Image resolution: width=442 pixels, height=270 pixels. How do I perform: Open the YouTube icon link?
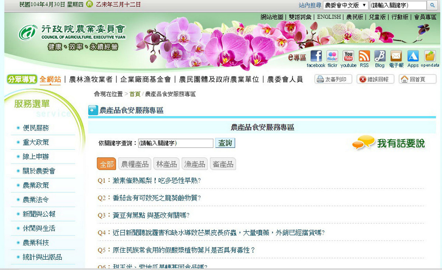[x=348, y=56]
